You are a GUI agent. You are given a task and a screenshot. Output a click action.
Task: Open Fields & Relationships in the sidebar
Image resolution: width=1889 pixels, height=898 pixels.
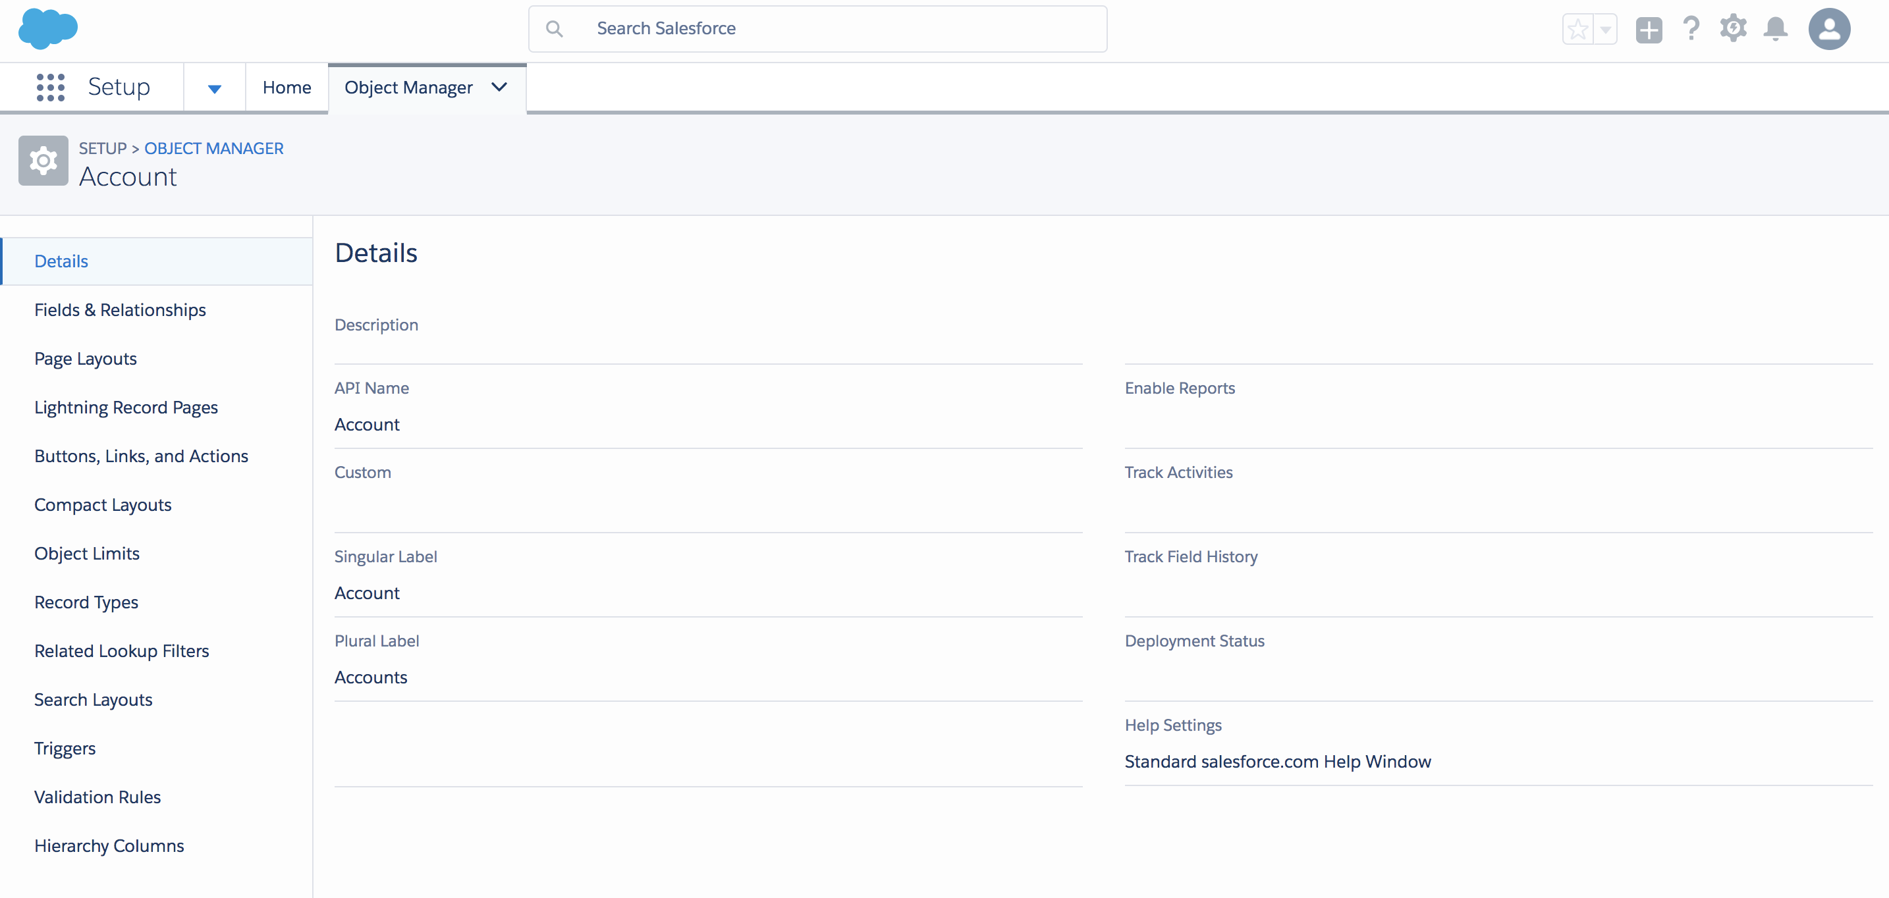click(121, 310)
